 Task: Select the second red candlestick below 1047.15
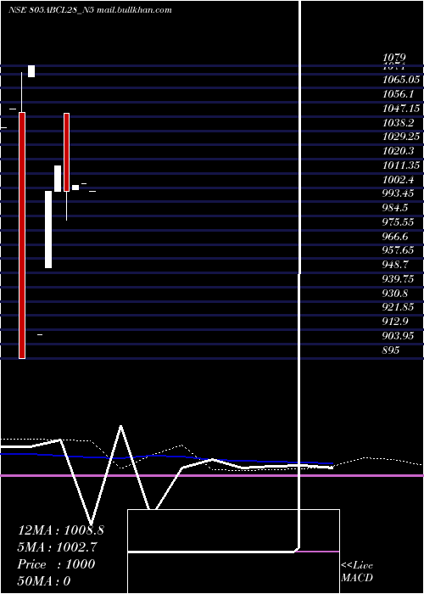(67, 152)
